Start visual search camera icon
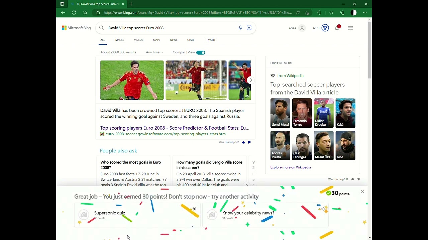428x240 pixels. (249, 28)
